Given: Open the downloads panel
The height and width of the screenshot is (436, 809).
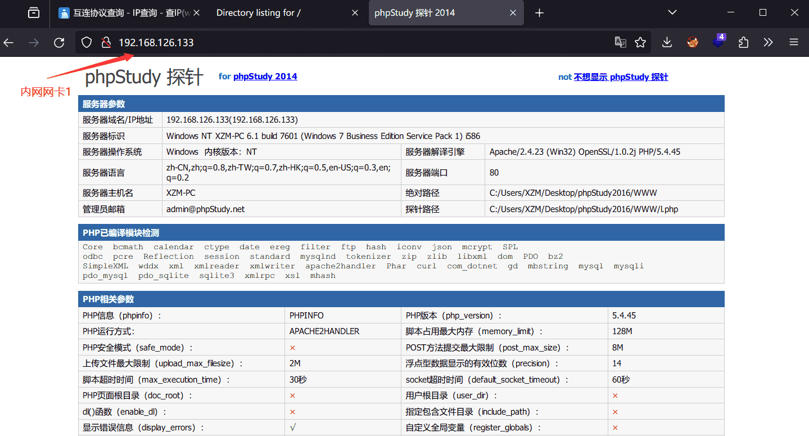Looking at the screenshot, I should click(667, 42).
